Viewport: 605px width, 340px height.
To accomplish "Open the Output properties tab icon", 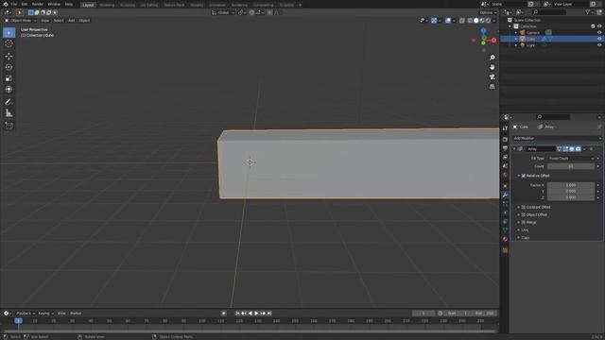I will (x=505, y=148).
